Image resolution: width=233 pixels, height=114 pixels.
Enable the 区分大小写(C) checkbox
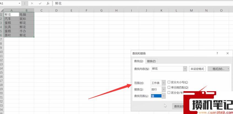(x=169, y=82)
